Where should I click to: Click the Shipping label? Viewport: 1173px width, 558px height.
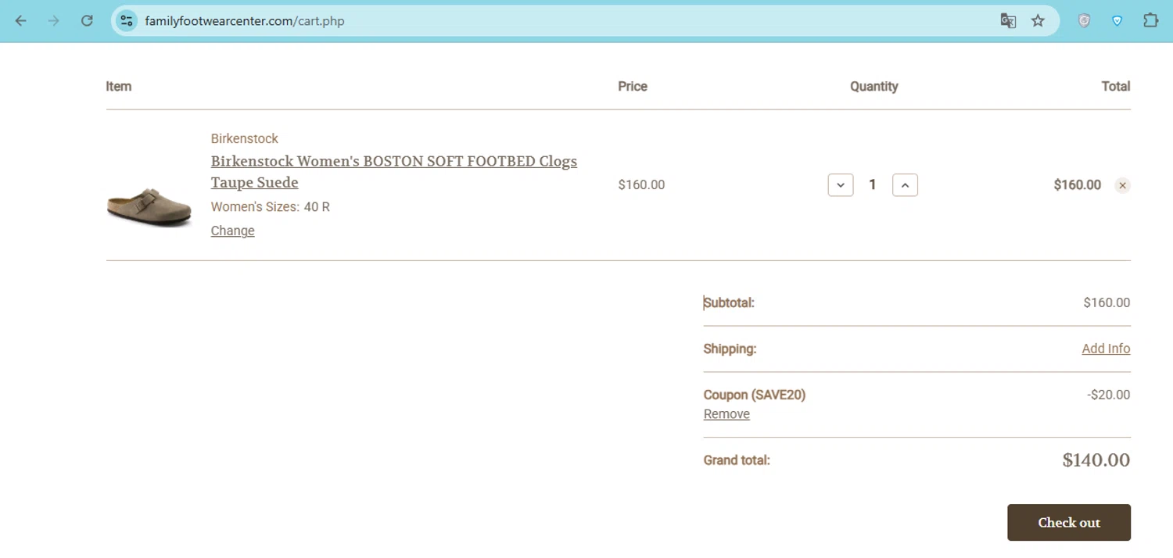click(730, 349)
